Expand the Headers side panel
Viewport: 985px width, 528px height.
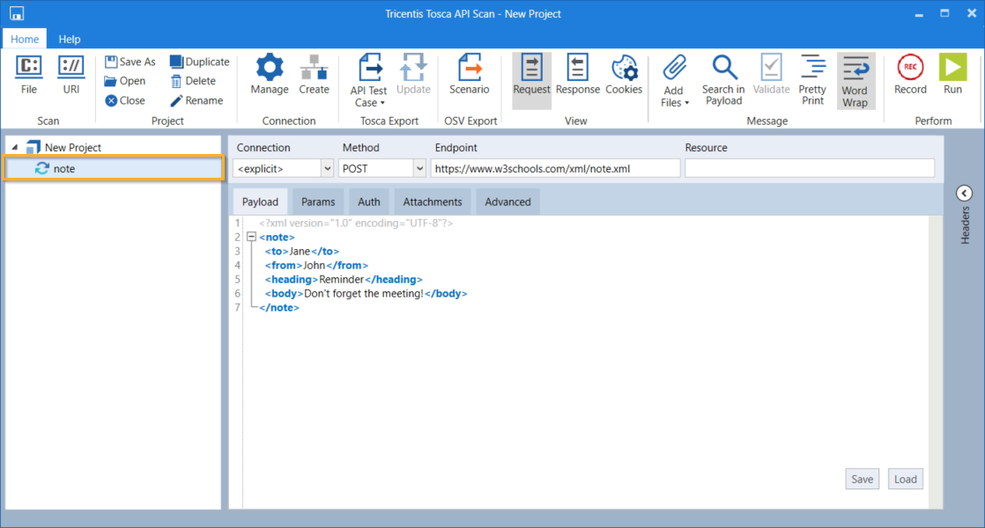click(x=964, y=194)
